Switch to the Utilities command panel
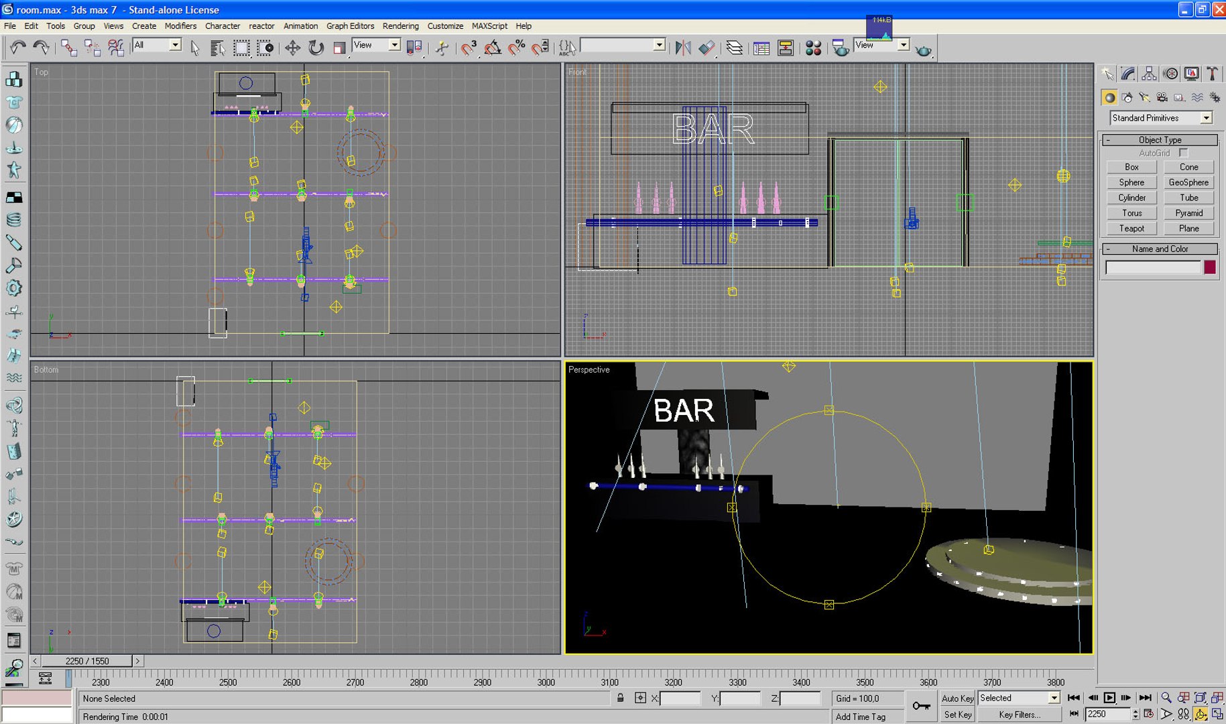 [1212, 74]
